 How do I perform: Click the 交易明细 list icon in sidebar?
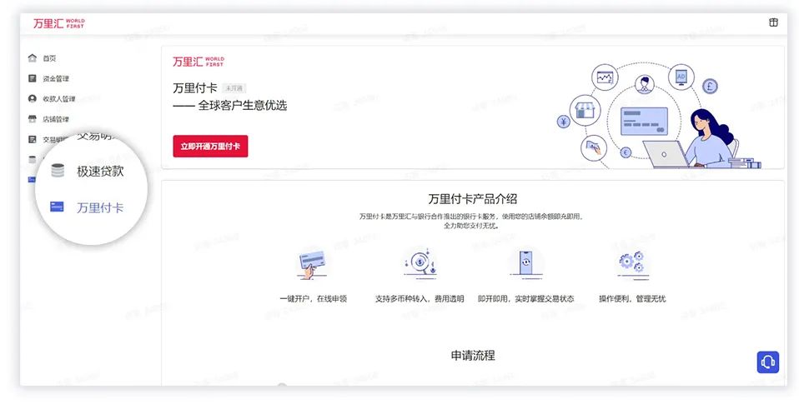click(32, 140)
